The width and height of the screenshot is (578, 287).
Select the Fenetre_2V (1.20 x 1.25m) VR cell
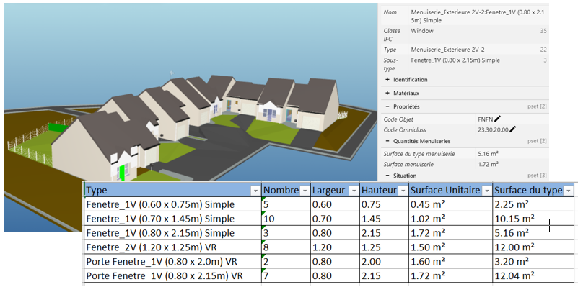tap(173, 247)
